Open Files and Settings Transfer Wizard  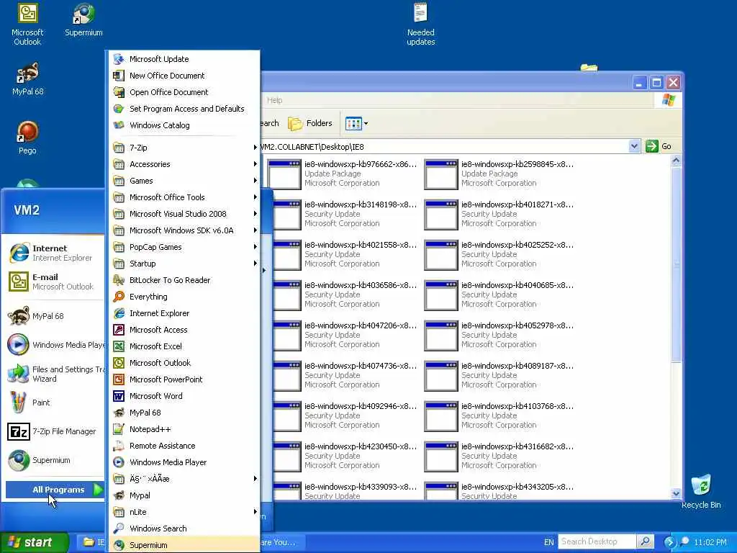55,374
